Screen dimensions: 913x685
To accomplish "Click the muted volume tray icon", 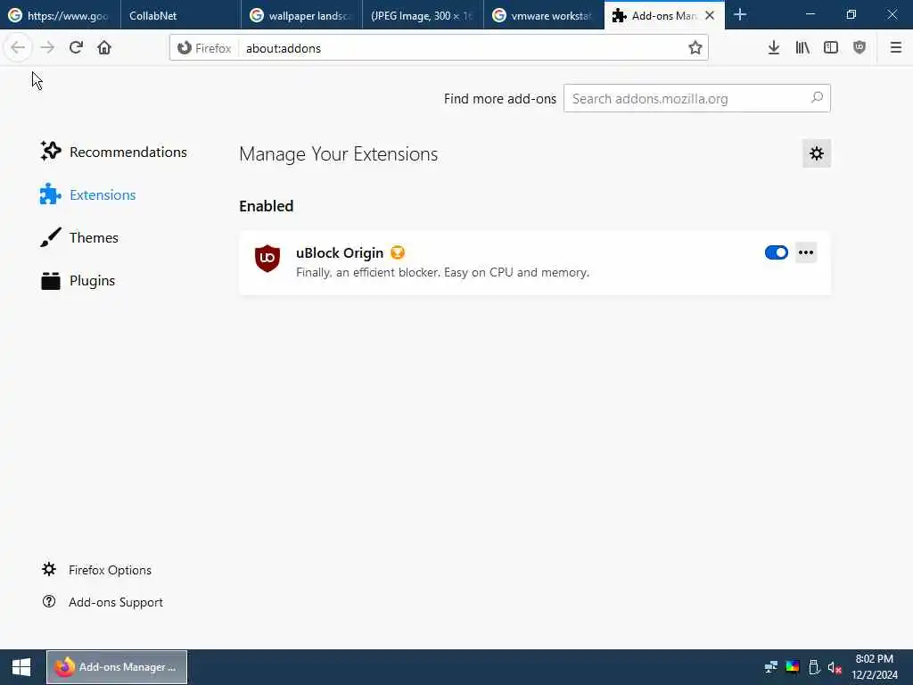I will [835, 667].
